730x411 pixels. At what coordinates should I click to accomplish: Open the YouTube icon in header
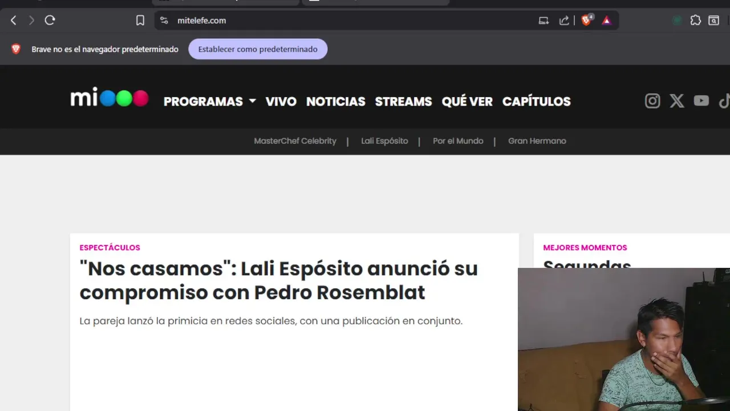point(701,101)
